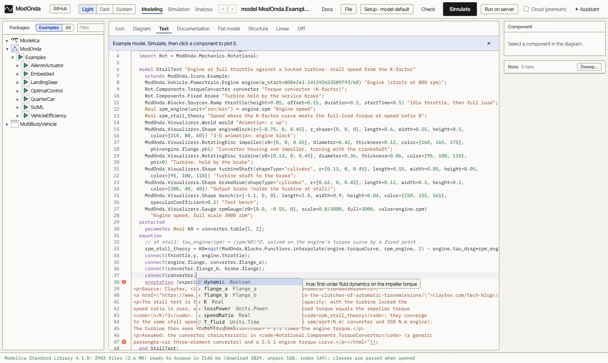Show only Examples packages
Viewport: 608px width, 363px height.
click(49, 28)
